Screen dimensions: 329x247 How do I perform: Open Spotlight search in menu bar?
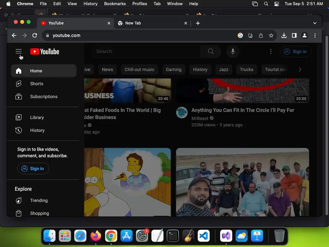tap(266, 4)
